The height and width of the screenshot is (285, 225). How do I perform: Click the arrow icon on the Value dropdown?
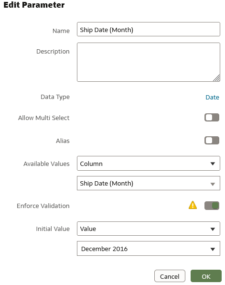pyautogui.click(x=213, y=229)
